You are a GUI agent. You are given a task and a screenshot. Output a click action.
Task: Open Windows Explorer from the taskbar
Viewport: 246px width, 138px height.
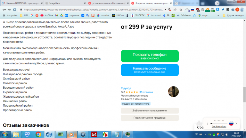coord(16,134)
